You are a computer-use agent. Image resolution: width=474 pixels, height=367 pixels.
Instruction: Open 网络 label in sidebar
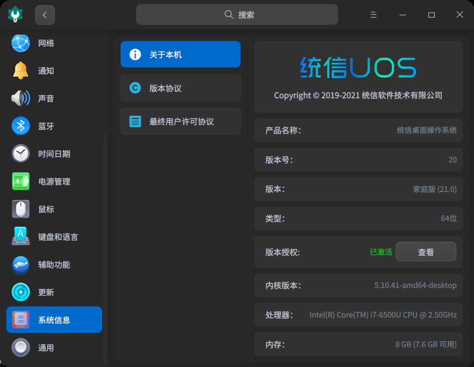tap(46, 43)
